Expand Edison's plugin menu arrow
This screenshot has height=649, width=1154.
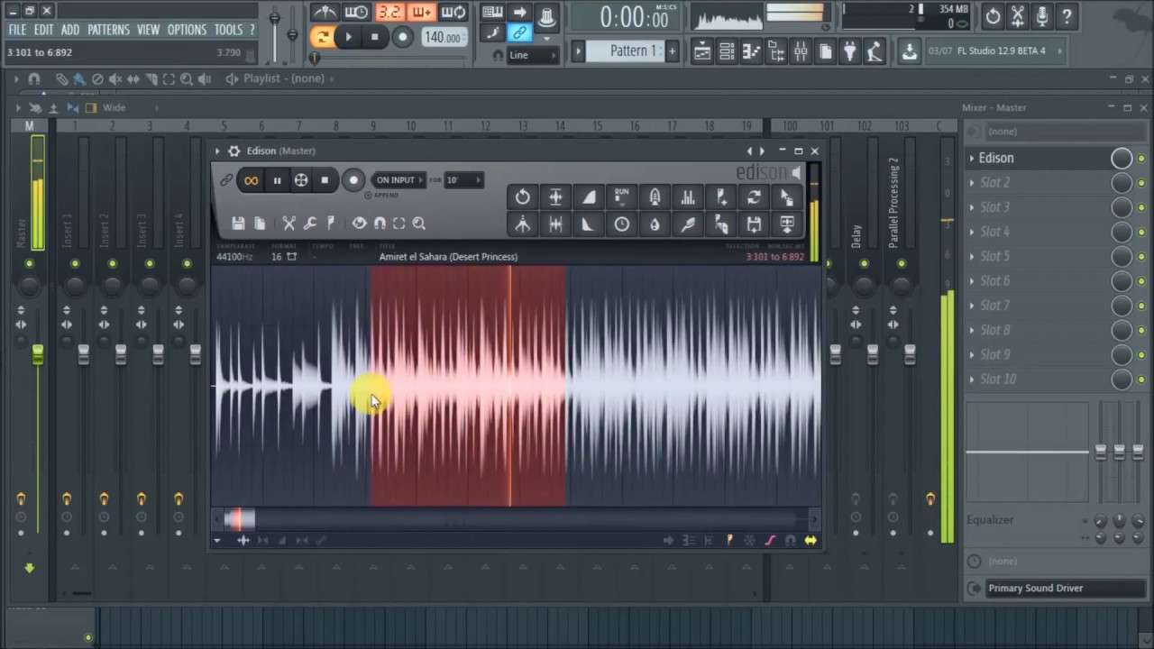(x=217, y=151)
